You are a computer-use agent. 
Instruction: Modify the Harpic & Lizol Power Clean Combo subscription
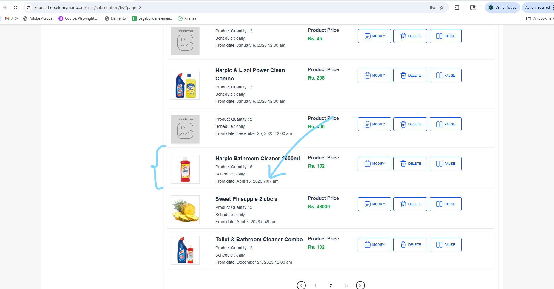pos(374,75)
